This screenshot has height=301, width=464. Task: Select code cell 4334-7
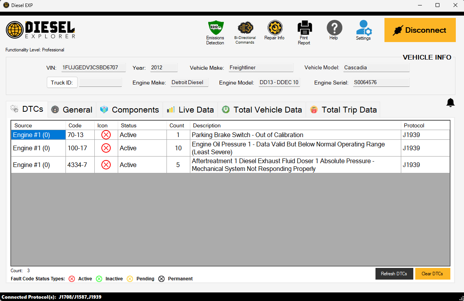tap(80, 165)
